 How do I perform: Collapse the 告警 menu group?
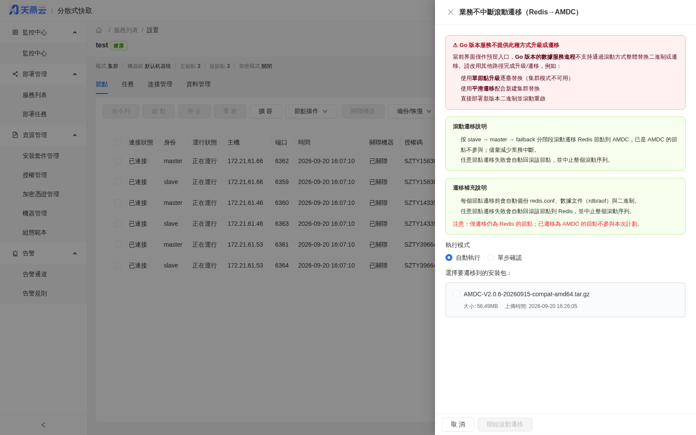tap(75, 253)
